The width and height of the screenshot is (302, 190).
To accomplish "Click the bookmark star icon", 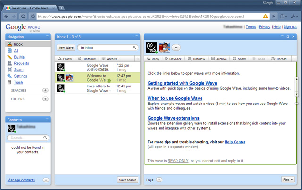I will pos(33,17).
